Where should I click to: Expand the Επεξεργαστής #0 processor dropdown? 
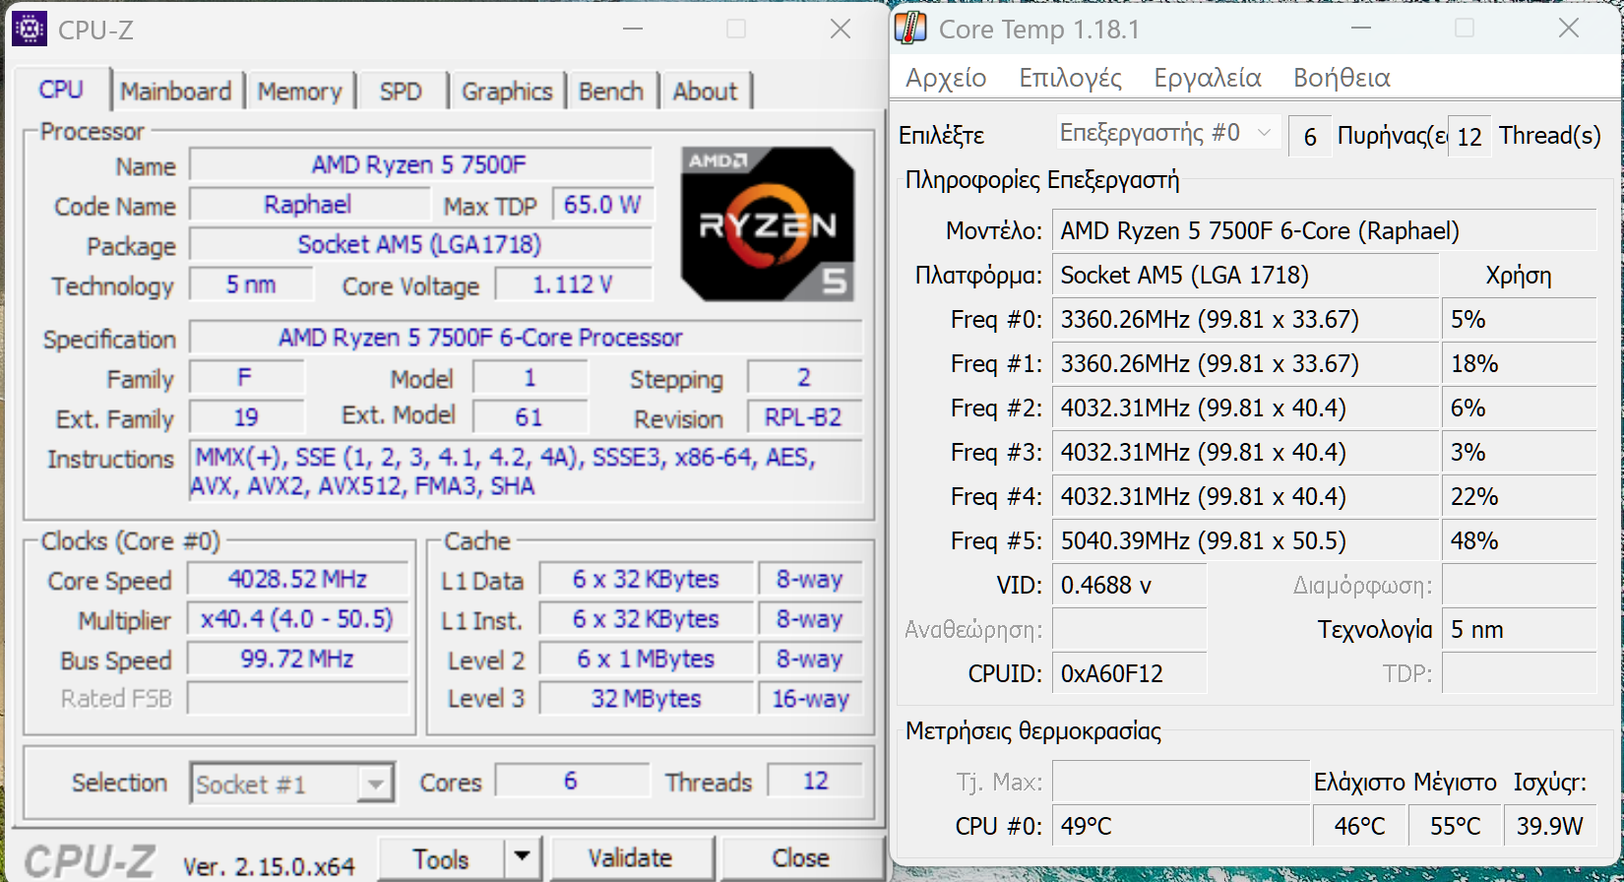(1168, 133)
